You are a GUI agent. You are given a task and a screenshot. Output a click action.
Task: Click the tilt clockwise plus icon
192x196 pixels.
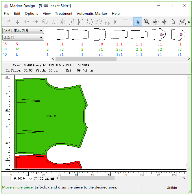(x=89, y=22)
